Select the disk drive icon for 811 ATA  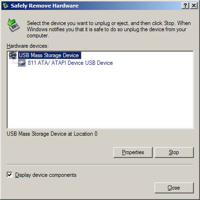click(22, 63)
